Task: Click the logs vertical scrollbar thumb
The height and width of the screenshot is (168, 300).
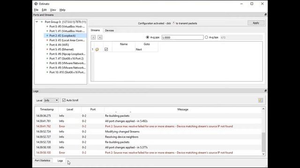Action: coord(263,142)
